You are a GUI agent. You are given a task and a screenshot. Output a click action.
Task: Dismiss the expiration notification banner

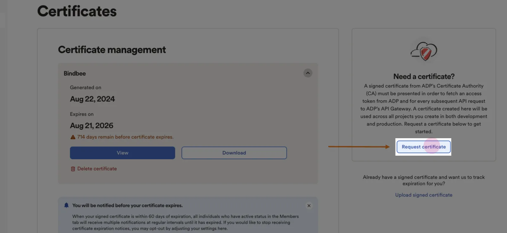tap(309, 205)
